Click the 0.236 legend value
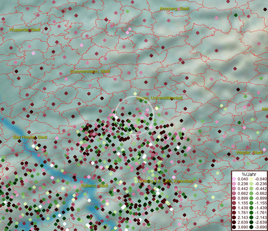 243,184
